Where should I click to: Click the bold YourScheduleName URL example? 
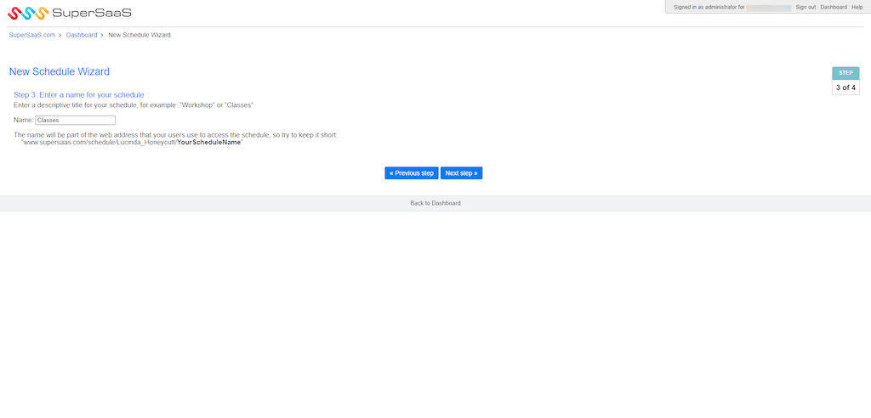(209, 142)
